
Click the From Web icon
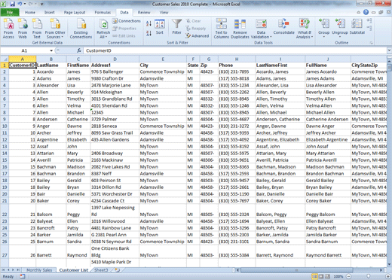(23, 29)
